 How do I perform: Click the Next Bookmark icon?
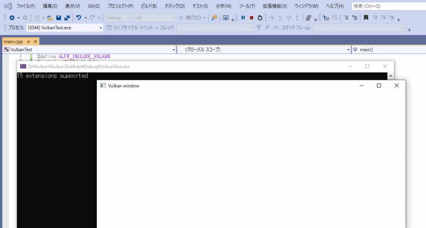coord(383,17)
